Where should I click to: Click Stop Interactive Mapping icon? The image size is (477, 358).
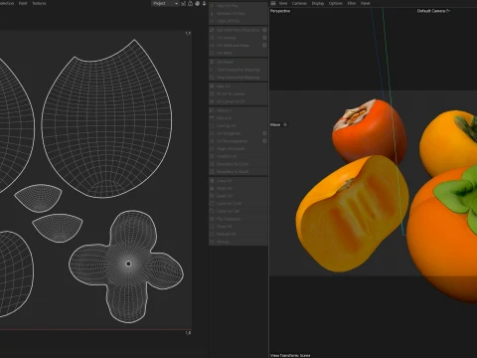[213, 78]
